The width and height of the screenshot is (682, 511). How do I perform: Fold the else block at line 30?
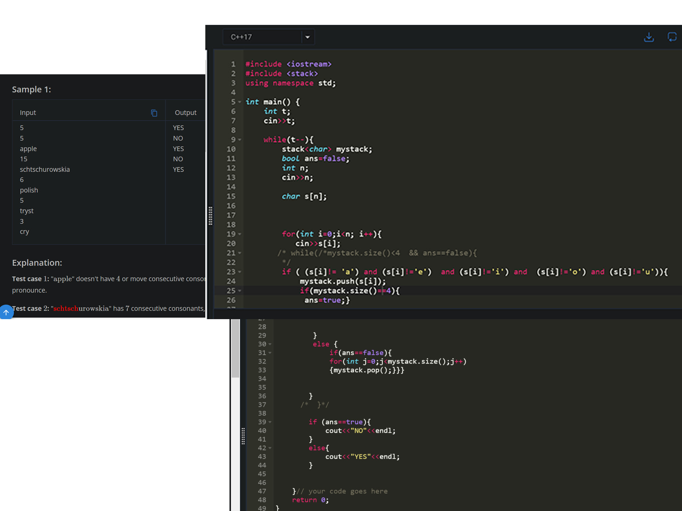(270, 344)
